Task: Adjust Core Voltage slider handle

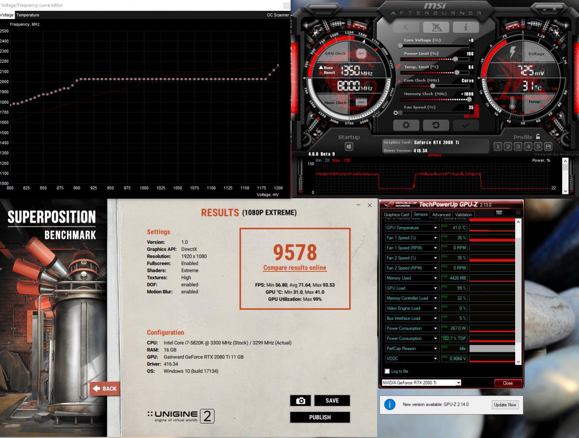Action: coord(400,46)
